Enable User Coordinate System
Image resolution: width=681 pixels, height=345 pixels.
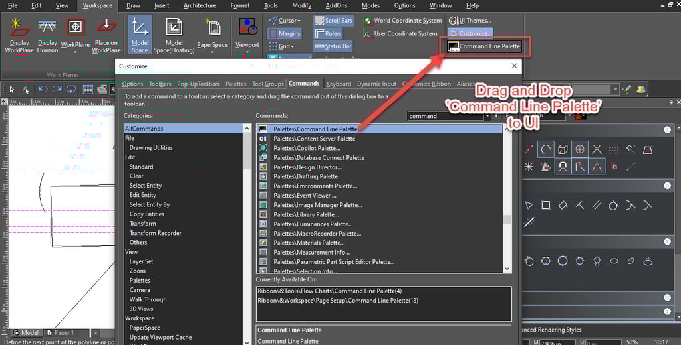pos(400,33)
